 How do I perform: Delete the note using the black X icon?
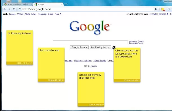point(114,47)
